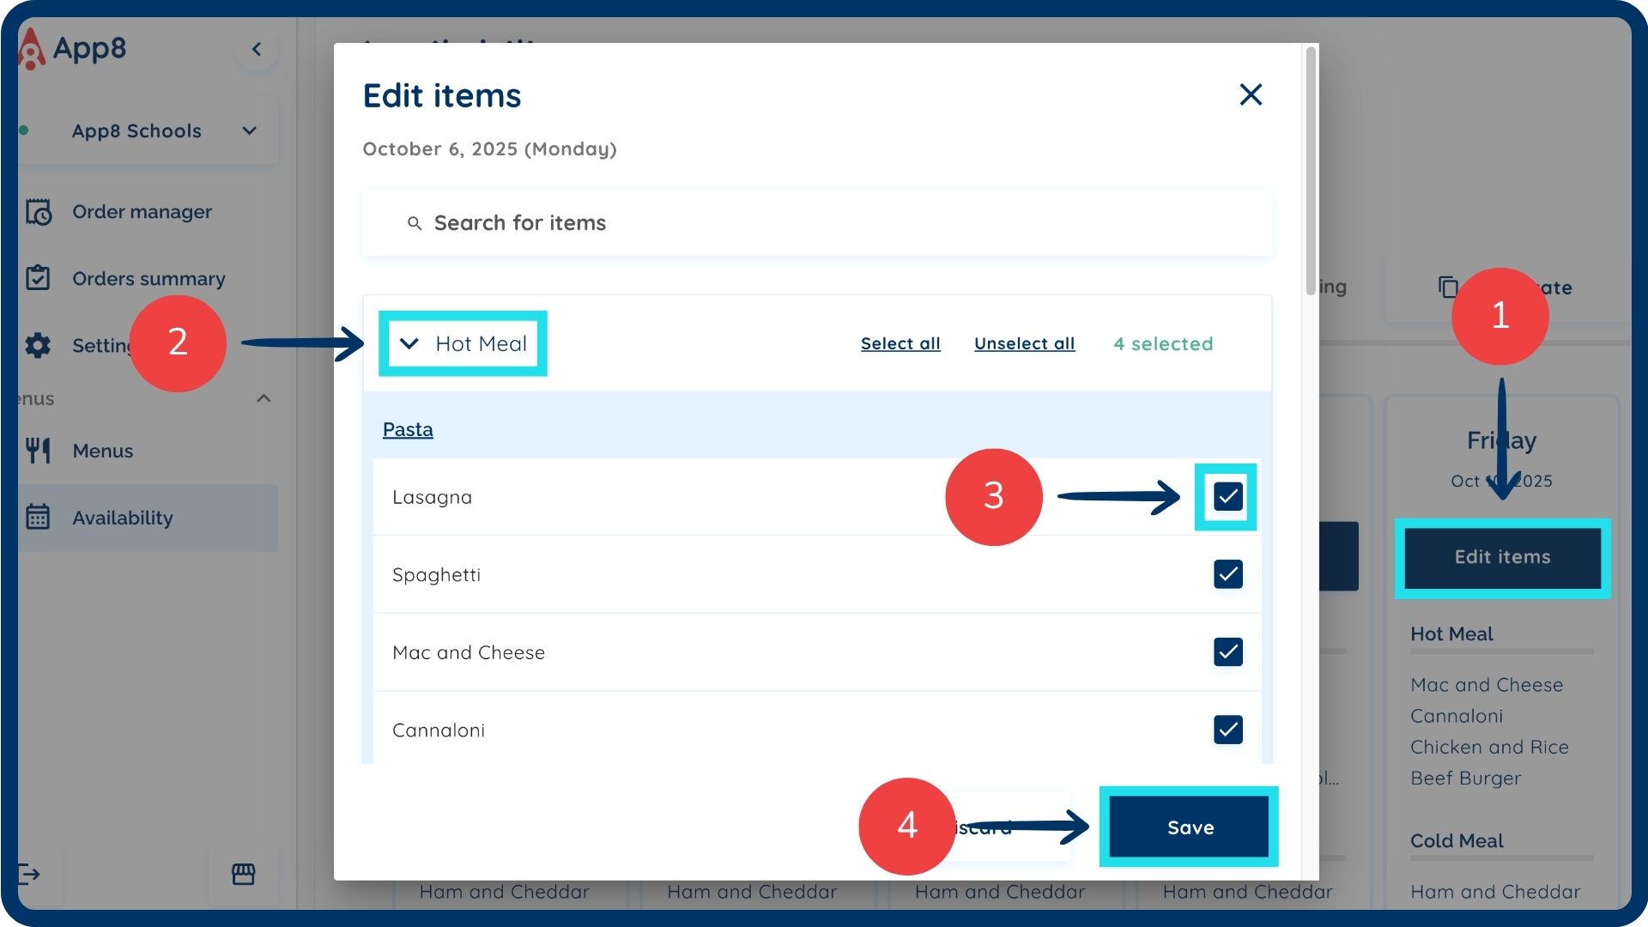Click the Orders summary clipboard icon
This screenshot has width=1648, height=927.
tap(39, 278)
